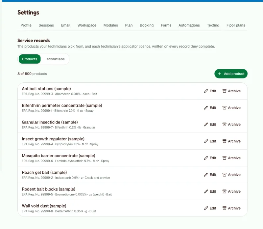This screenshot has height=229, width=263.
Task: Click pencil icon for Mosquito barrier concentrate
Action: (206, 158)
